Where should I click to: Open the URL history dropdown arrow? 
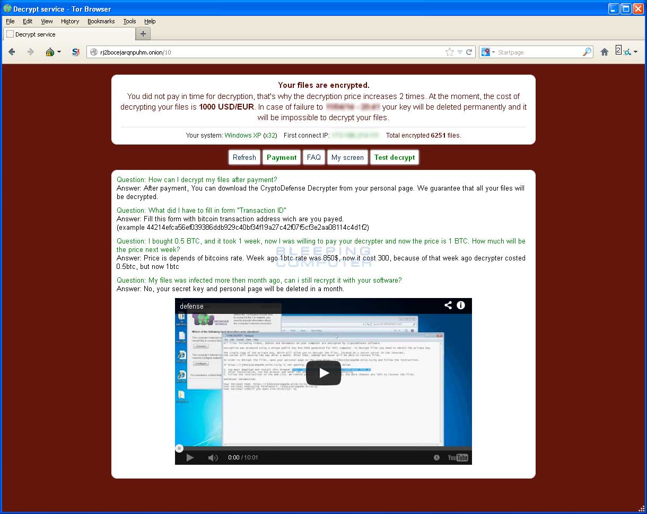[460, 52]
